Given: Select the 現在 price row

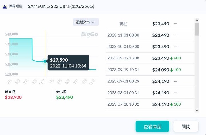Looking at the screenshot, I should pos(150,24).
